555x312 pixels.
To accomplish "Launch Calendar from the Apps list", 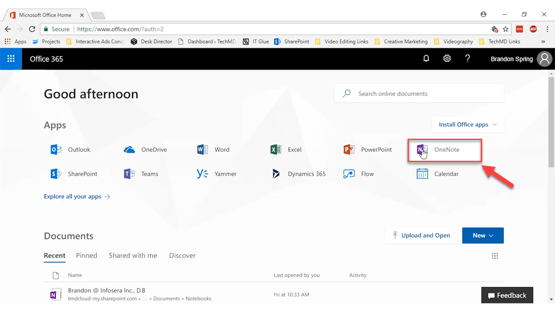I will click(x=437, y=174).
